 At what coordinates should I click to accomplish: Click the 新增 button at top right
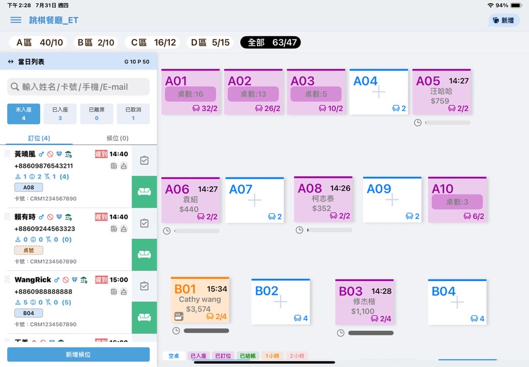pyautogui.click(x=504, y=21)
